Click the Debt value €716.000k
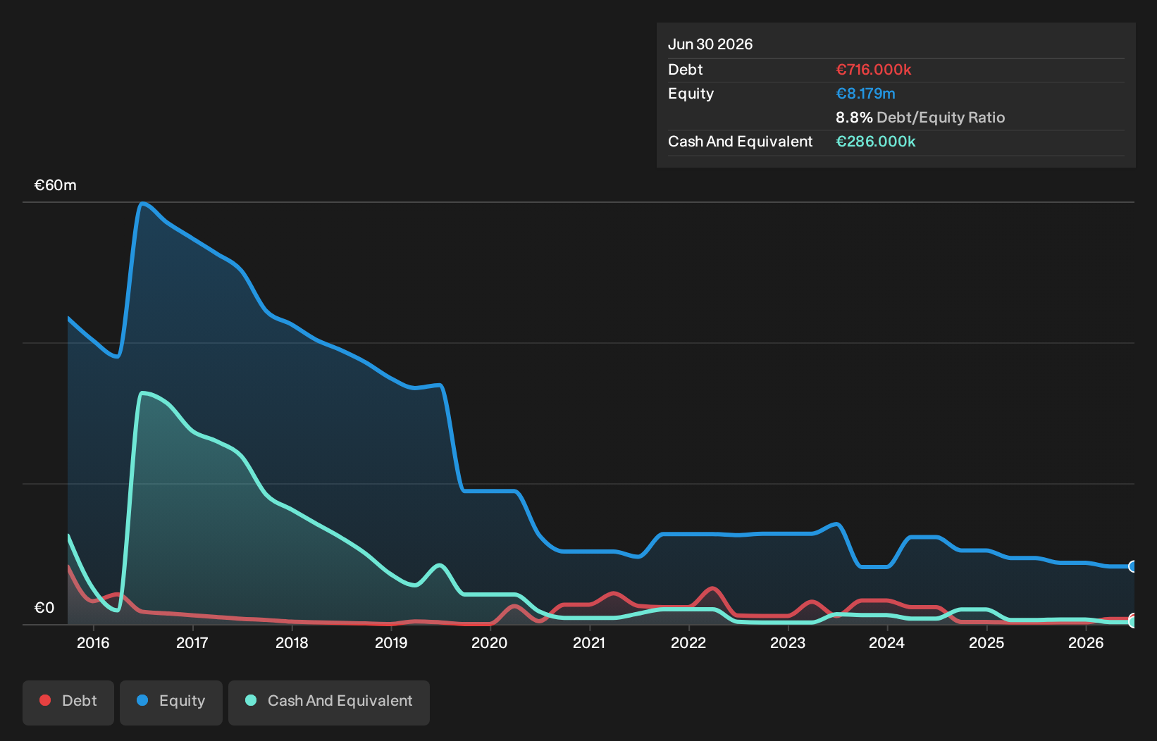1157x741 pixels. click(874, 70)
